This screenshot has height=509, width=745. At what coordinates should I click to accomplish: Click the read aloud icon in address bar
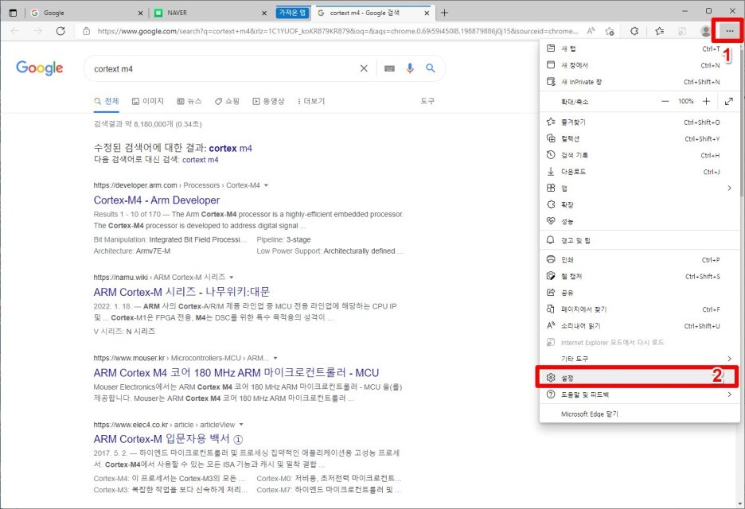click(591, 31)
